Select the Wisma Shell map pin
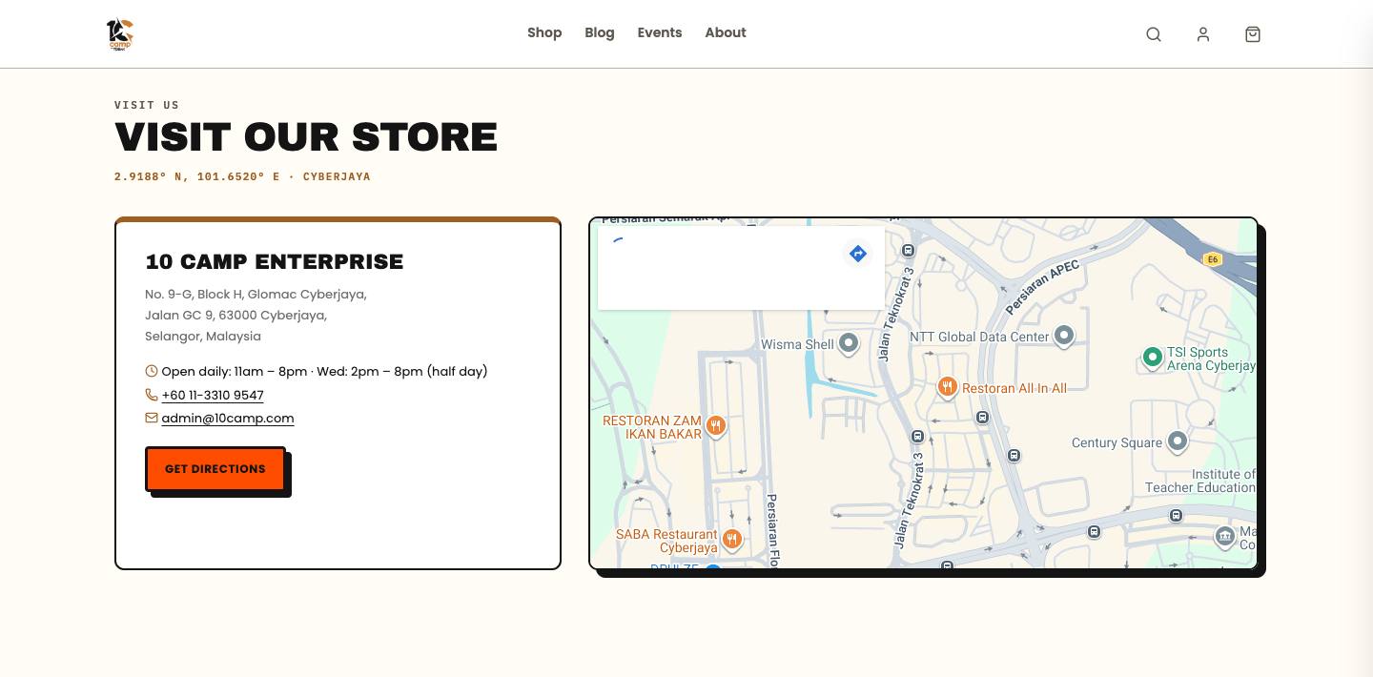The image size is (1373, 677). click(849, 343)
